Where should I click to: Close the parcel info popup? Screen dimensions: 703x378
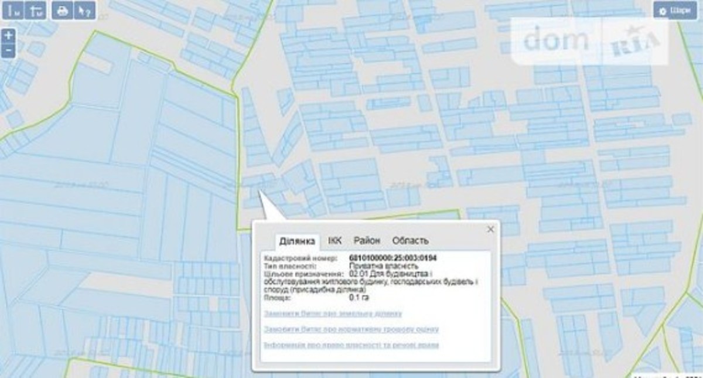490,230
